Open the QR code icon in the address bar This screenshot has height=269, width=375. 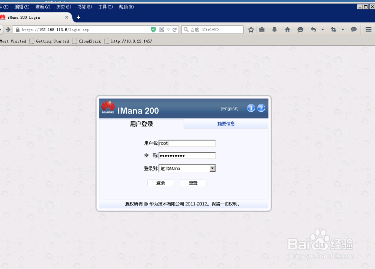click(161, 29)
